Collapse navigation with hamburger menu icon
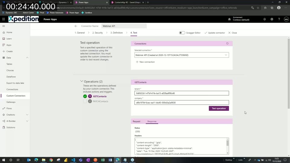290x163 pixels. [4, 26]
